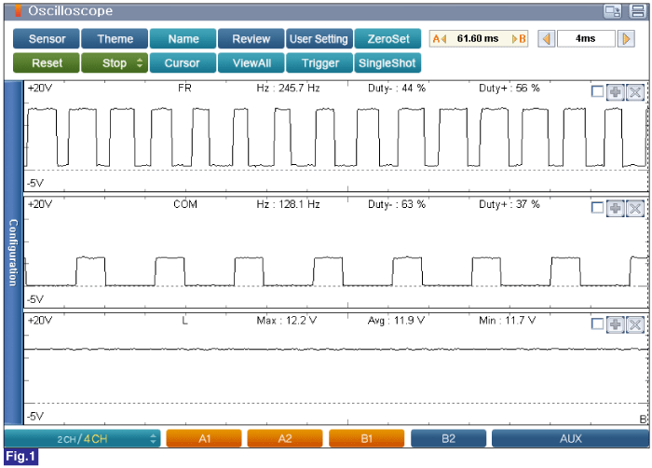Screen dimensions: 652x468
Task: Open the Review button
Action: [251, 39]
